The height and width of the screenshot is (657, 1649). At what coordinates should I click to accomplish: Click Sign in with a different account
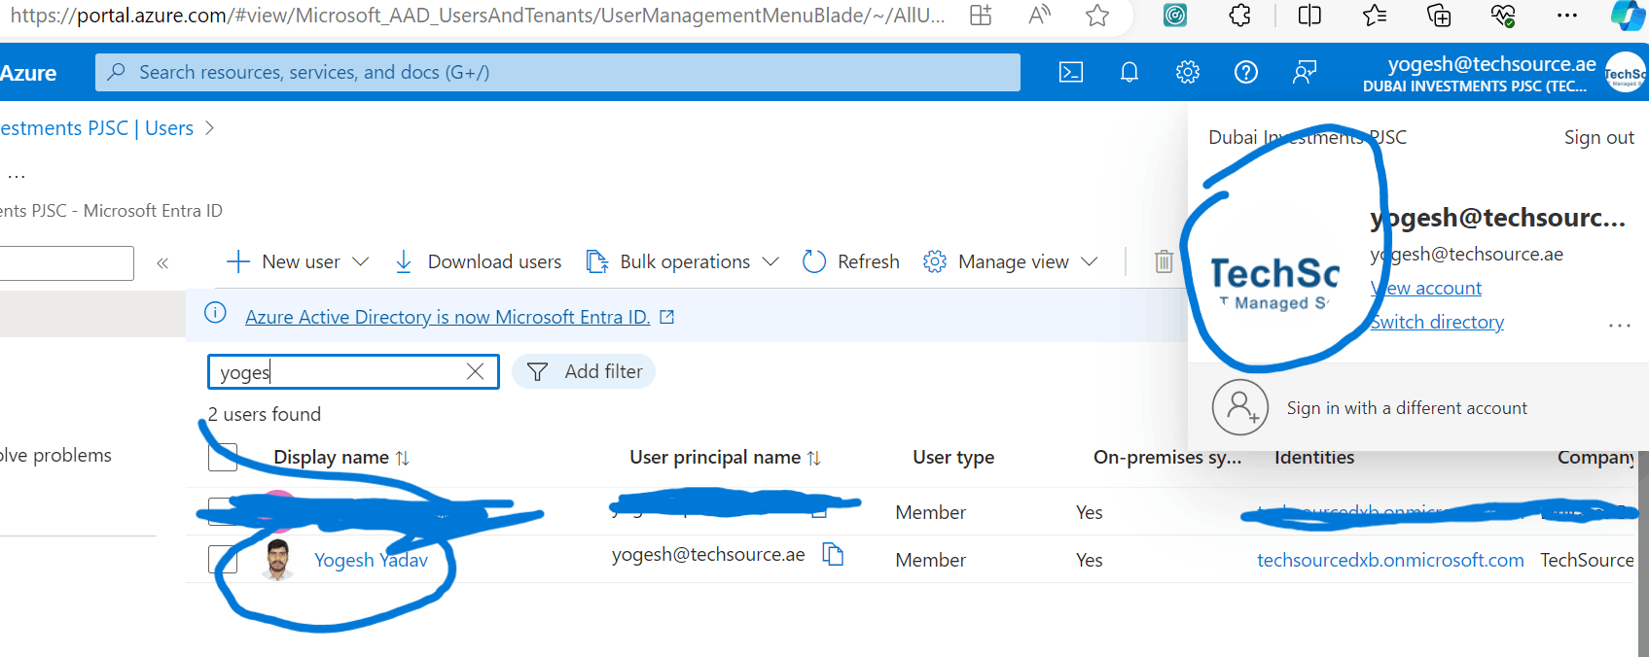[x=1407, y=408]
